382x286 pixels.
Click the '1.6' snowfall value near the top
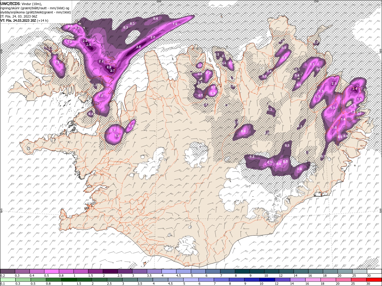[175, 24]
